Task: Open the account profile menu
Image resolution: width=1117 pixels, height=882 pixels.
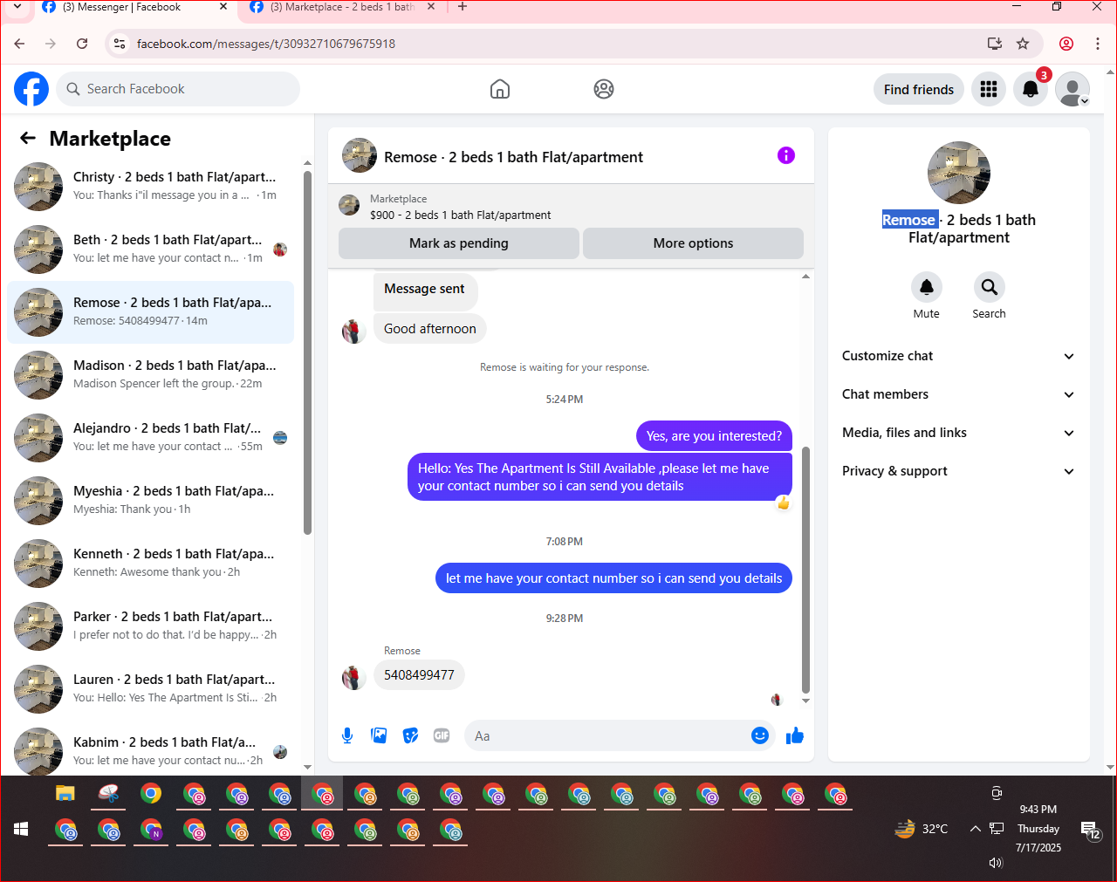Action: pos(1072,89)
